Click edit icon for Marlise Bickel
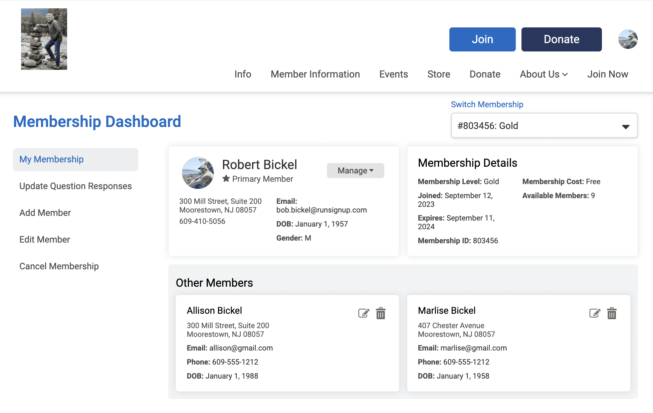 coord(595,313)
